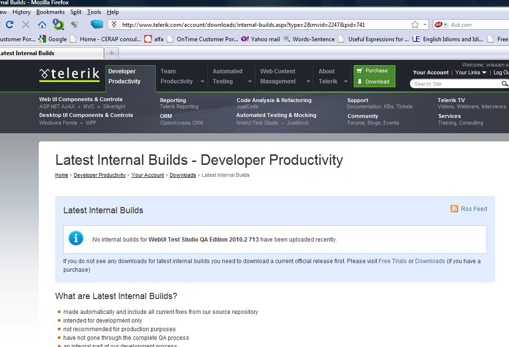The height and width of the screenshot is (347, 509).
Task: Open Web UI Components & Controls
Action: coord(81,99)
